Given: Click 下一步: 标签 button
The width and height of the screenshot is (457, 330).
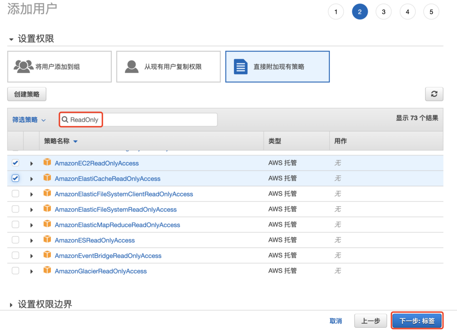Looking at the screenshot, I should coord(417,321).
